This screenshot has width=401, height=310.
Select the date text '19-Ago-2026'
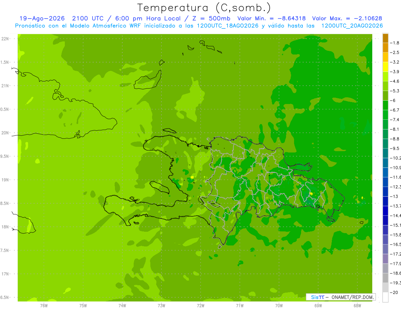[x=42, y=19]
